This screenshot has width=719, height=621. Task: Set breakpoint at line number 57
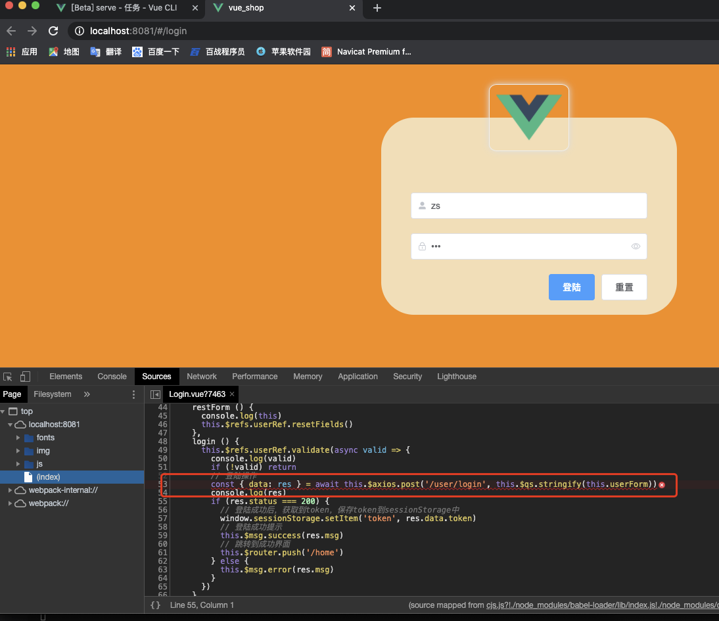[162, 518]
